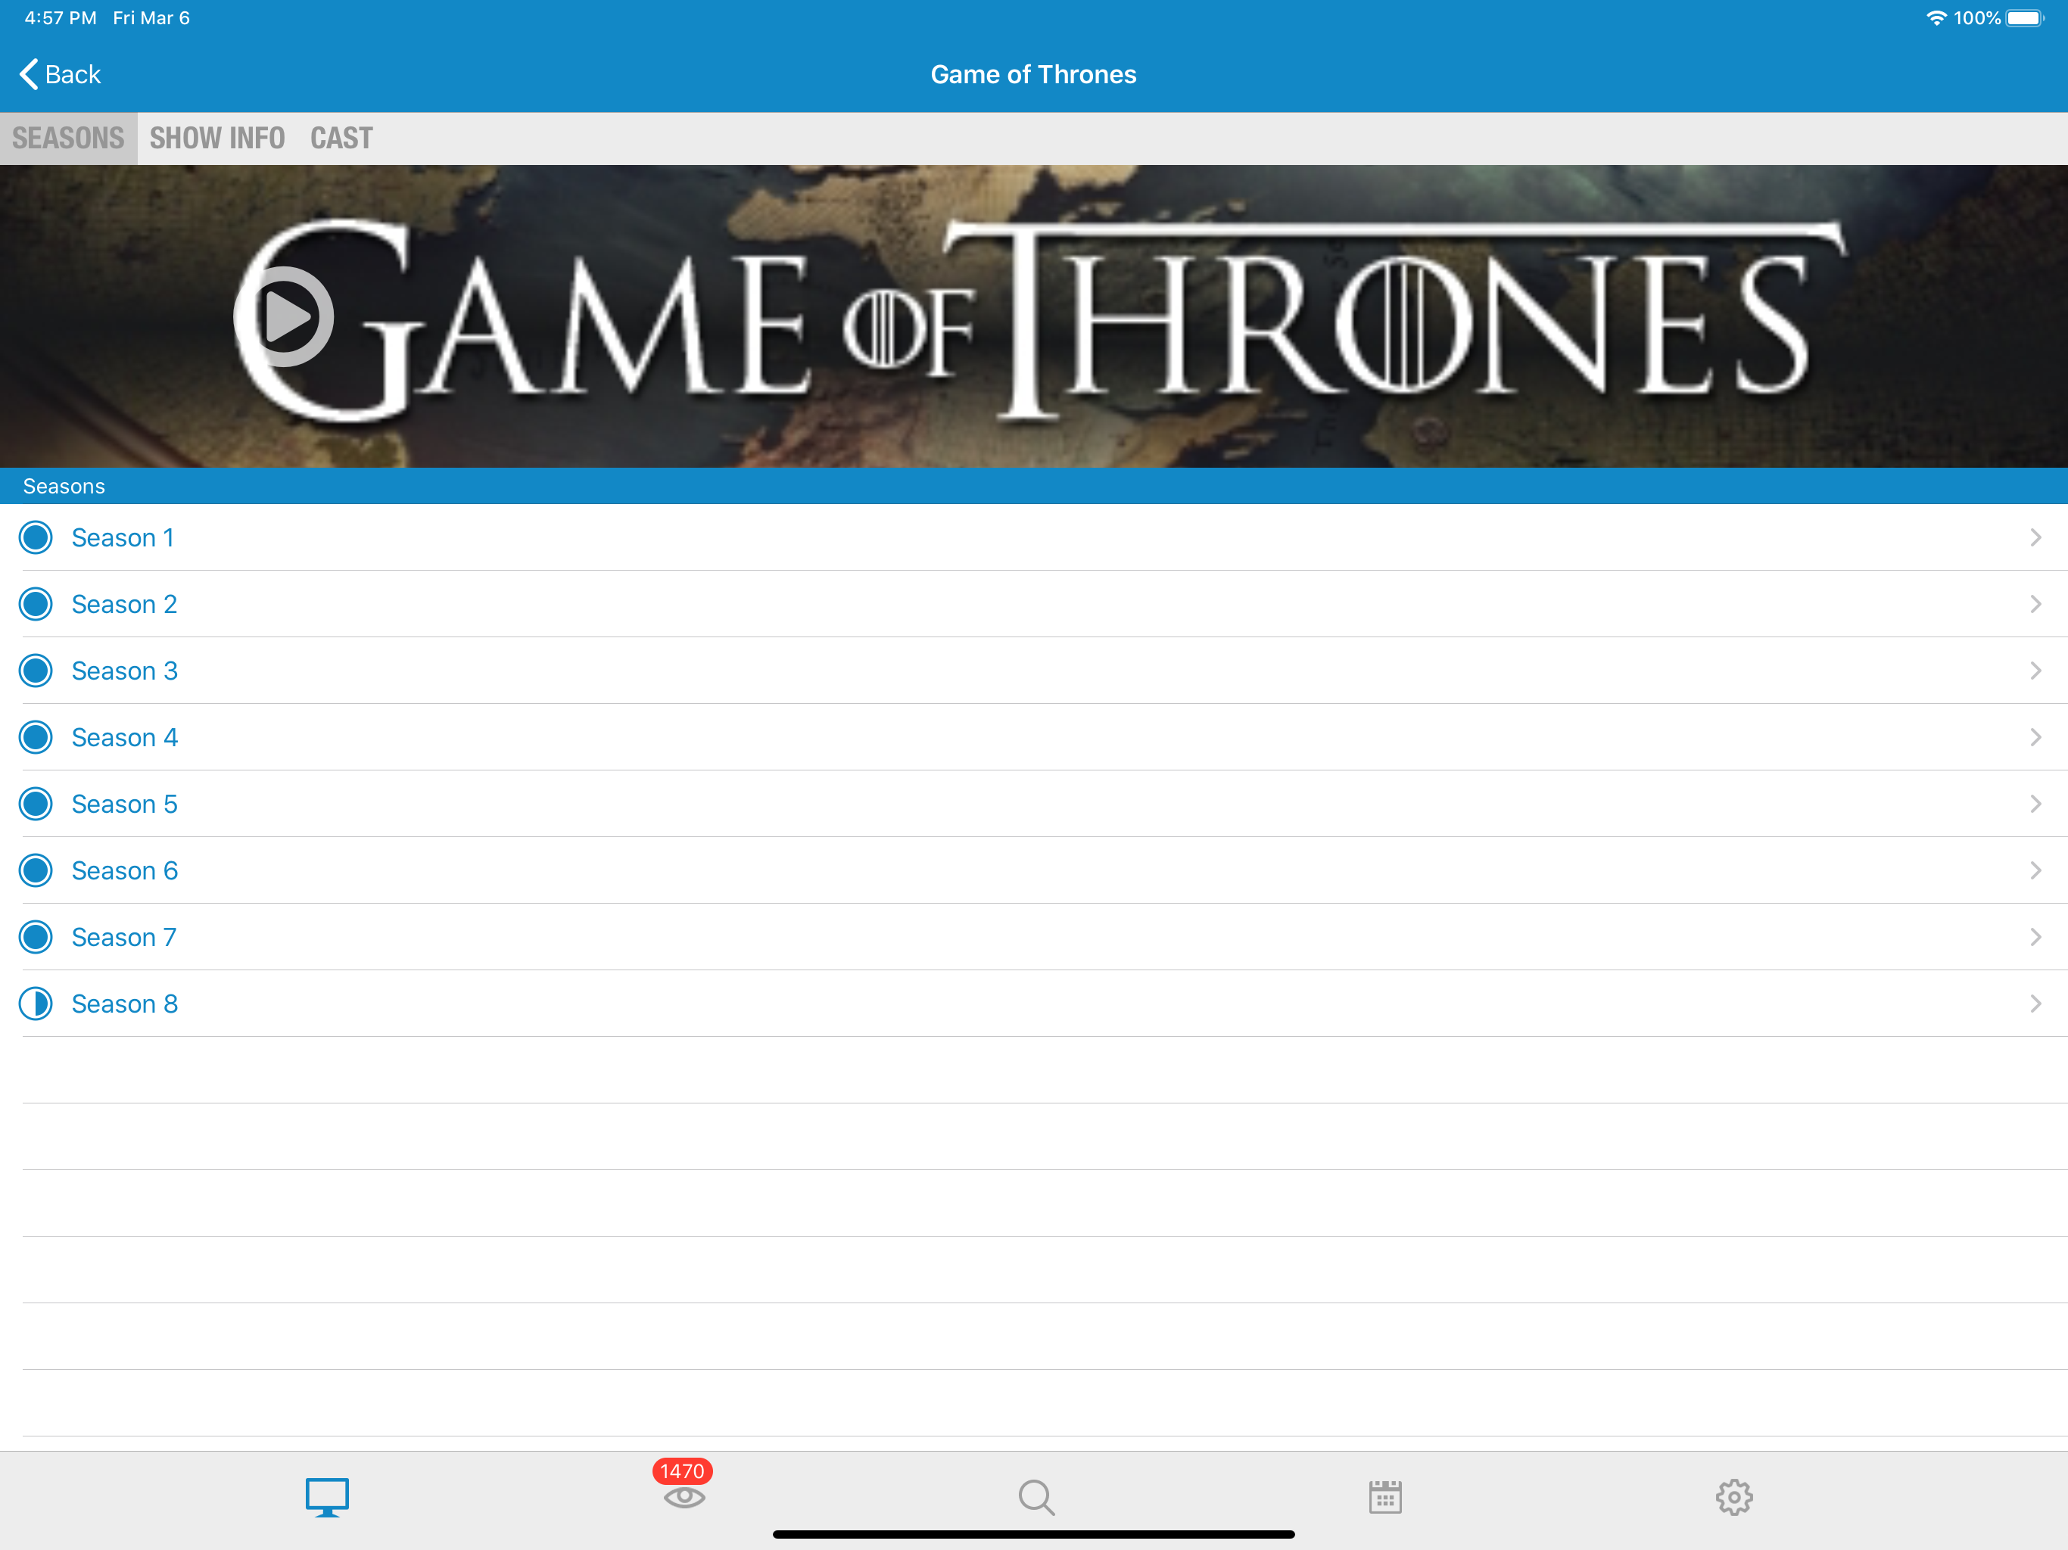Toggle watched status for Season 1
The width and height of the screenshot is (2068, 1550).
[x=36, y=537]
